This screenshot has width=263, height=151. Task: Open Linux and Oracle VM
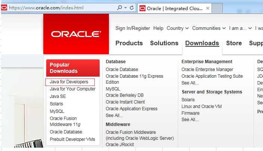(201, 106)
